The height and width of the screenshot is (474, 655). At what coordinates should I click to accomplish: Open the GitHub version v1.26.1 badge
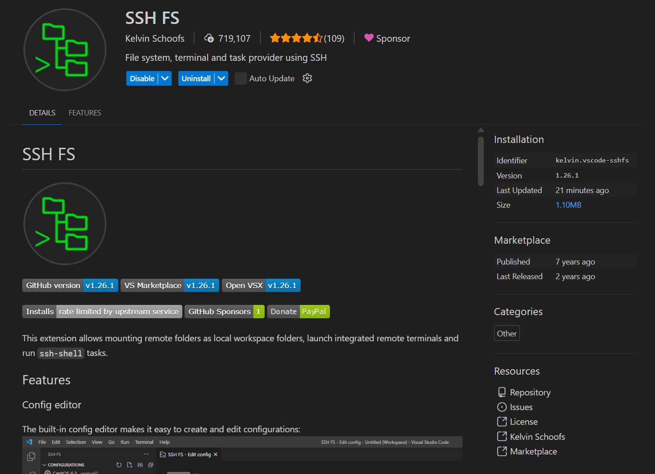click(x=70, y=285)
